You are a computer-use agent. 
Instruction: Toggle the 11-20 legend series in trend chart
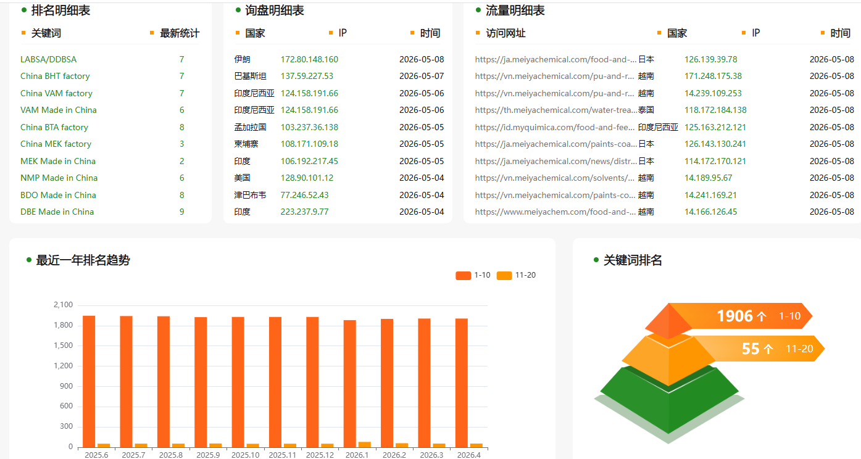point(516,275)
